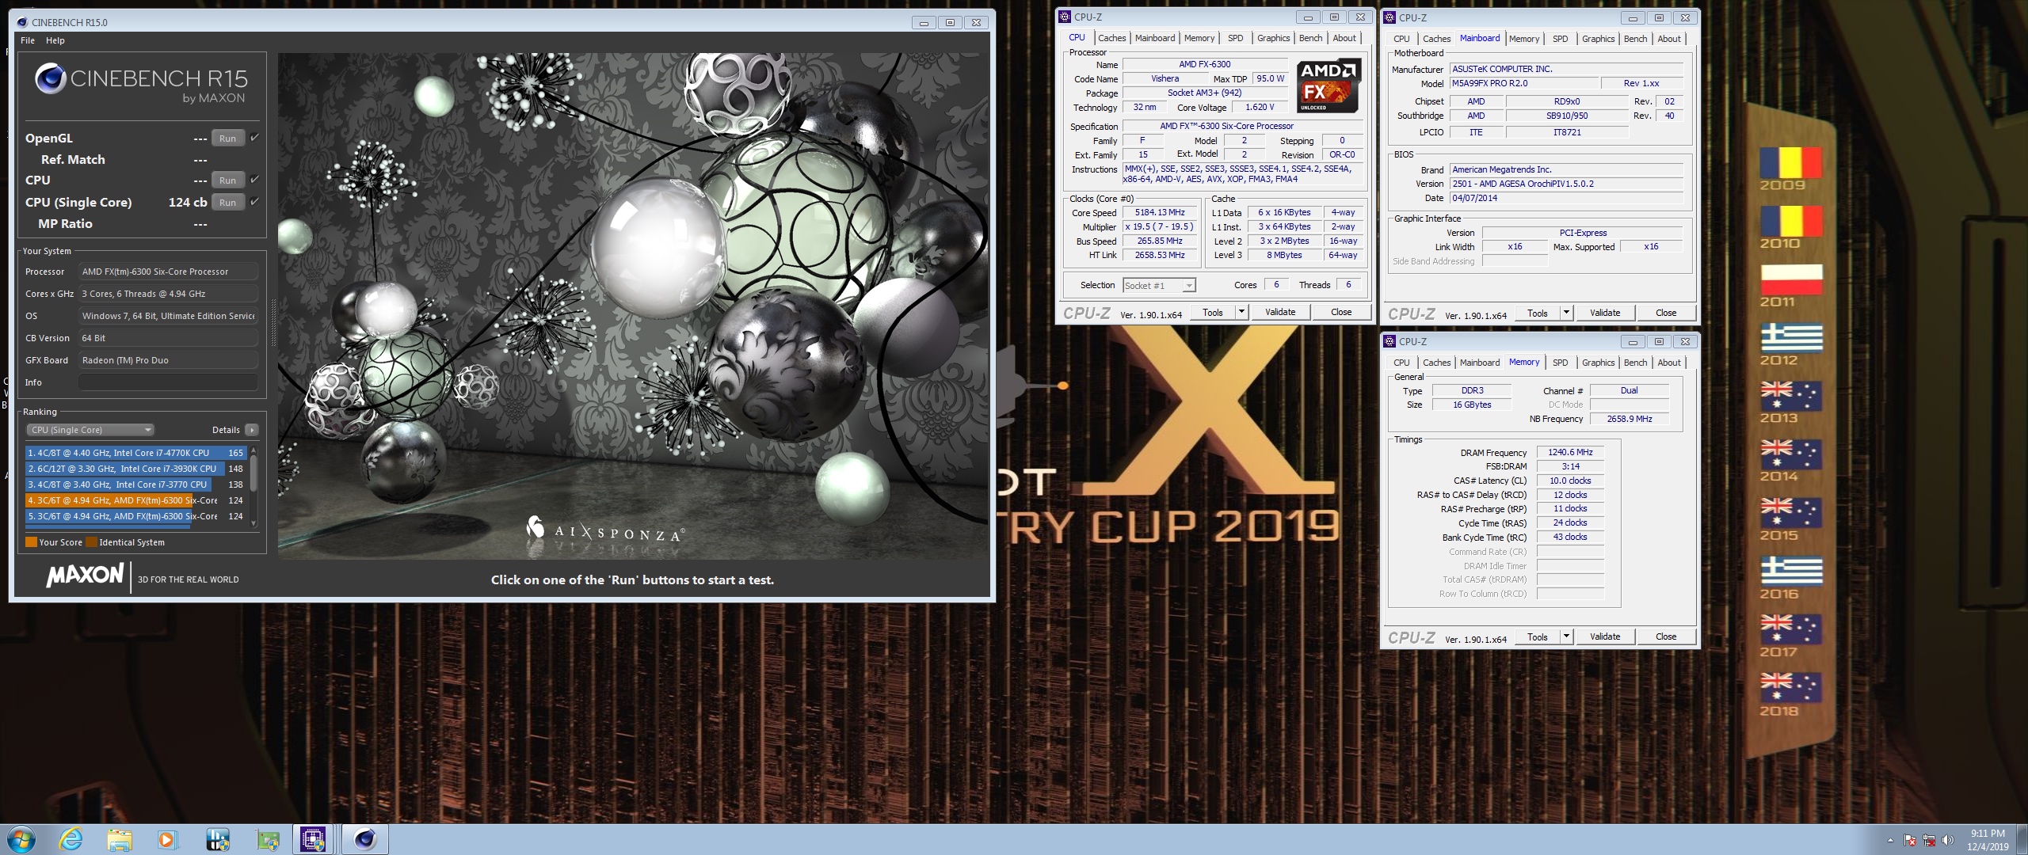Click the Info text field in Cinebench
Screen dimensions: 2028x855
(168, 382)
